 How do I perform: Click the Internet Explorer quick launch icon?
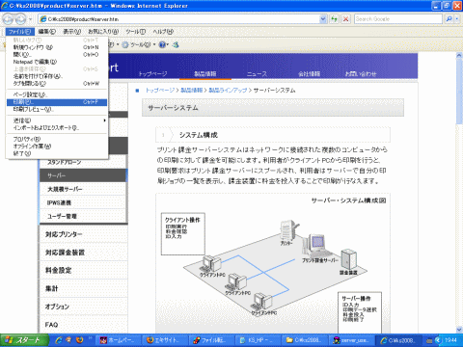point(59,340)
